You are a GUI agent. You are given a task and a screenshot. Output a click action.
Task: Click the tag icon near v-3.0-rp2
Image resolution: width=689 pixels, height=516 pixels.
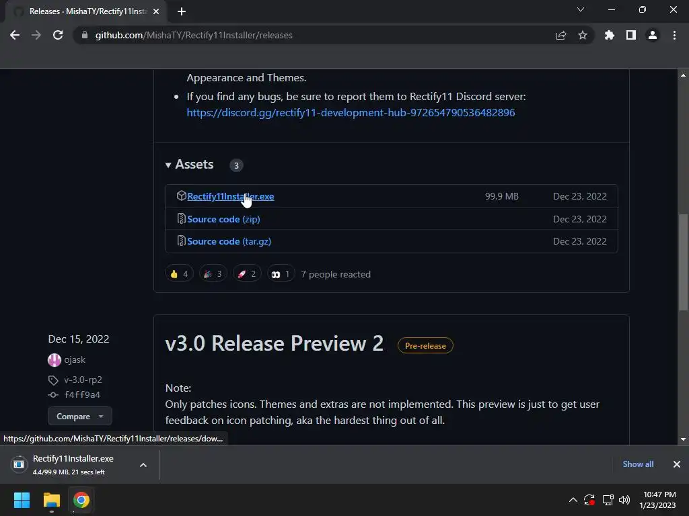tap(53, 380)
